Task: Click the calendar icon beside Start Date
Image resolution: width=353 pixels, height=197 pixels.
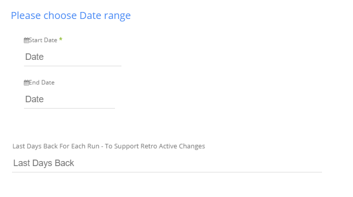Action: point(26,40)
